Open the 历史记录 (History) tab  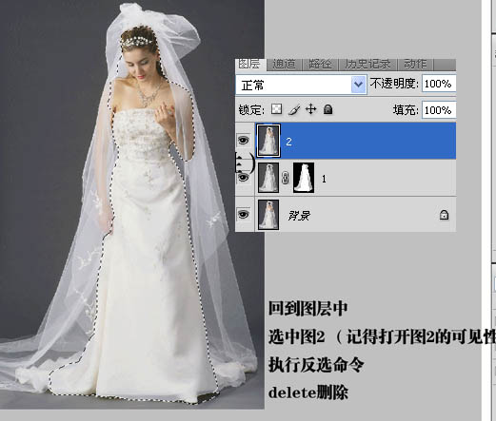click(x=367, y=65)
